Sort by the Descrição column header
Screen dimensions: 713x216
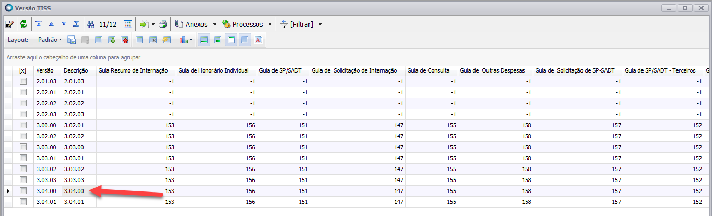point(79,70)
